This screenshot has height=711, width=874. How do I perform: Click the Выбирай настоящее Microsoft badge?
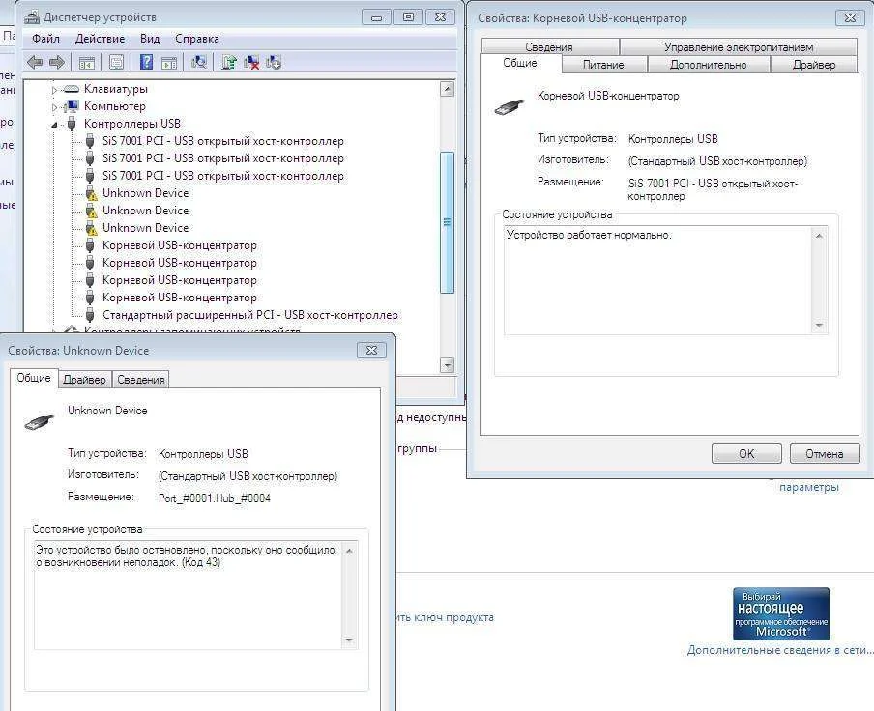click(x=780, y=613)
